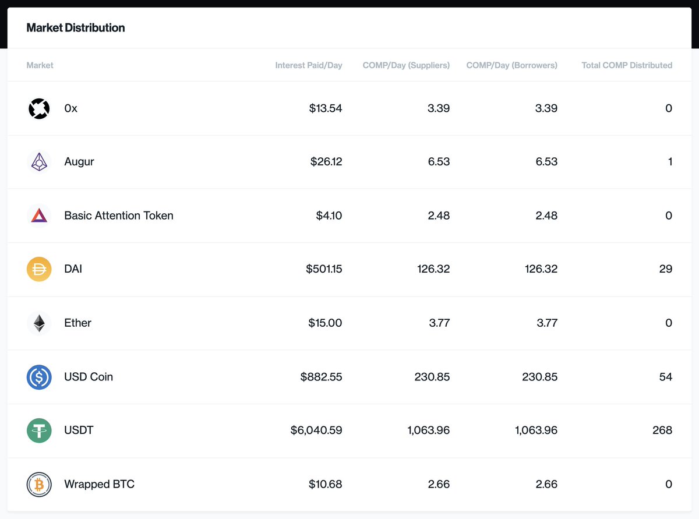Sort by COMP/Day (Suppliers) column header

(x=406, y=65)
